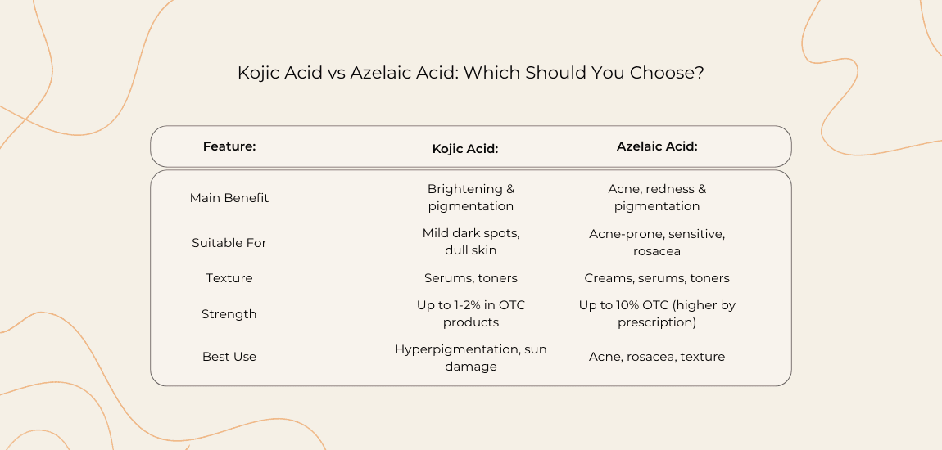Select Kojic Acid's 'Serums, toners' cell
Viewport: 942px width, 450px height.
pos(471,278)
